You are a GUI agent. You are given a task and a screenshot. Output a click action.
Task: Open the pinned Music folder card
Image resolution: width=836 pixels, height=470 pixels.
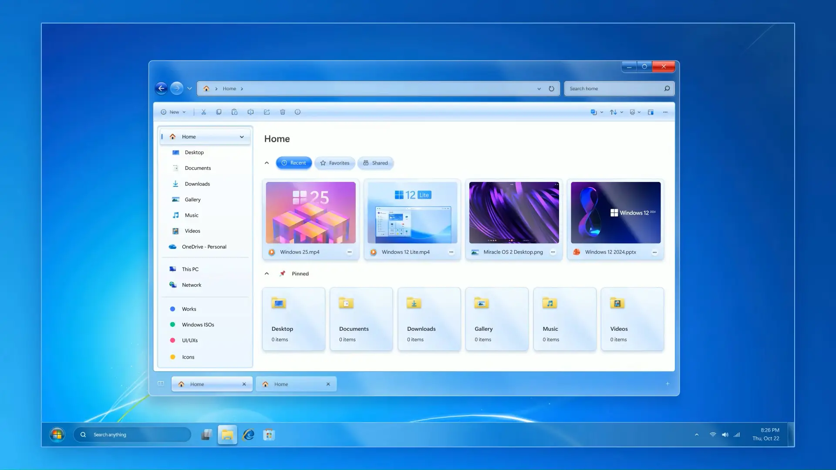pyautogui.click(x=565, y=319)
